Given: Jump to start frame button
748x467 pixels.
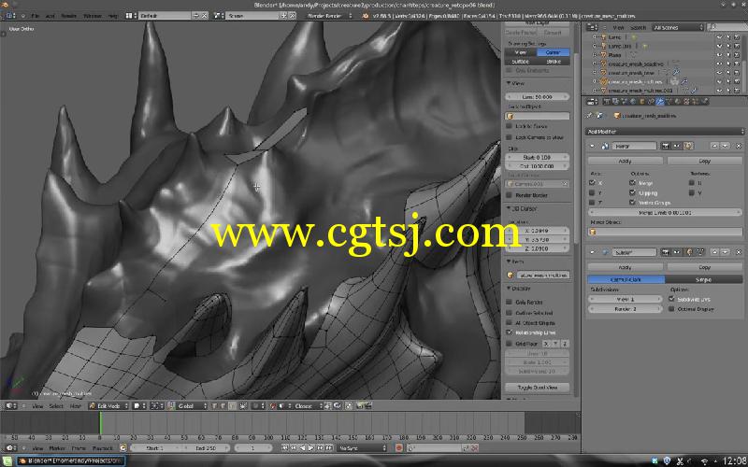Looking at the screenshot, I should [285, 448].
